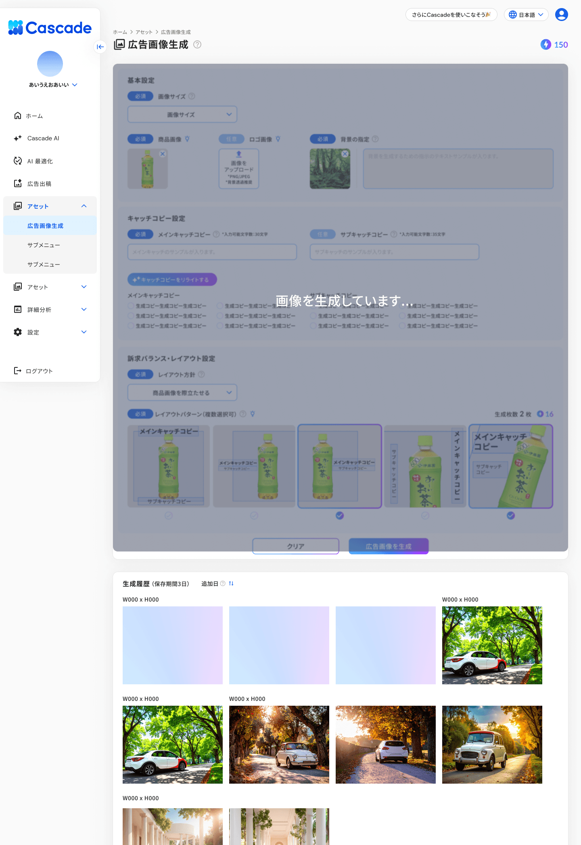Click lightbulb hint icon beside 商品画像
The height and width of the screenshot is (845, 581).
pos(187,139)
